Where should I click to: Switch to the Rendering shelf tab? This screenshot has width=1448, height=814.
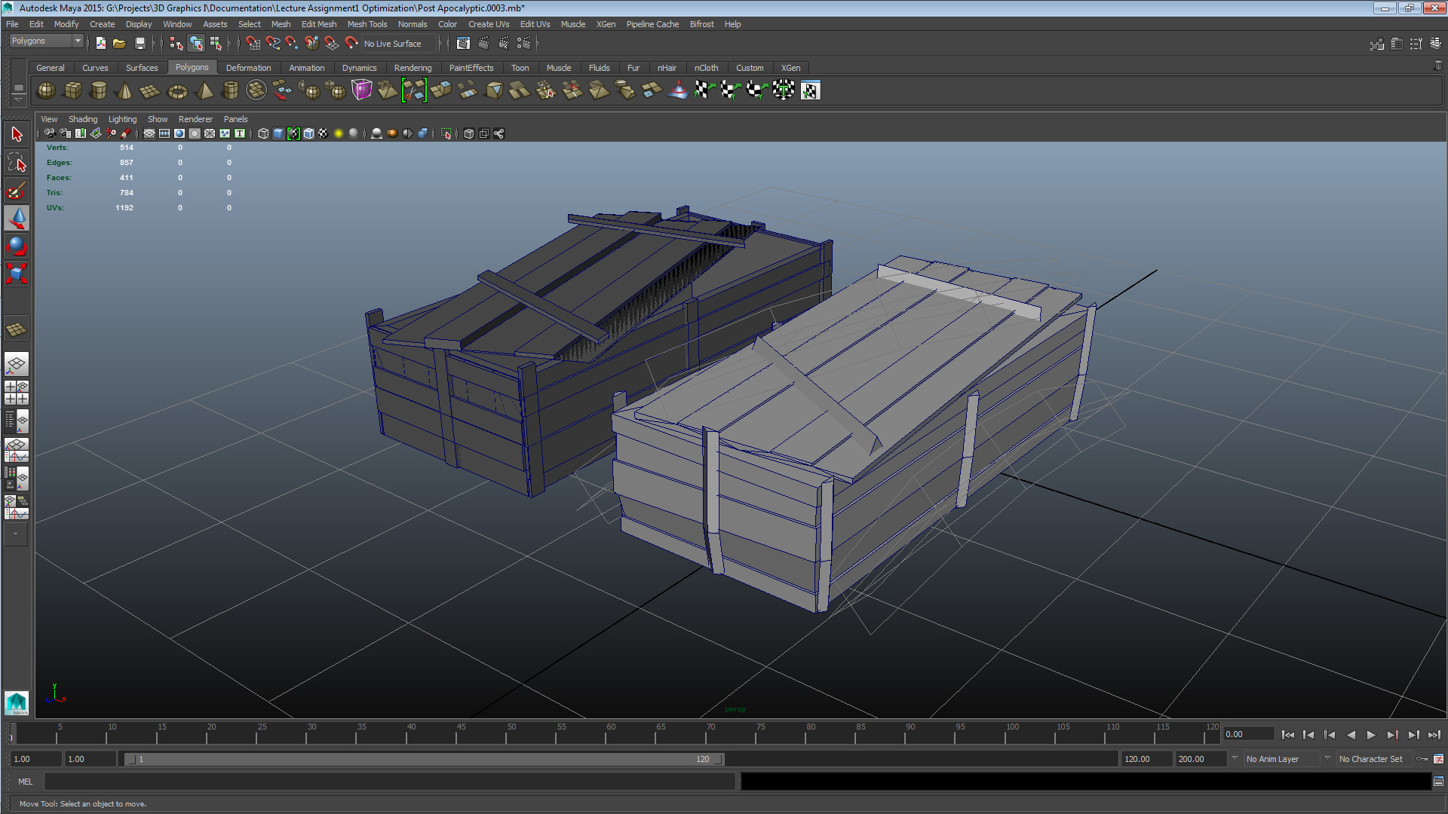[x=413, y=68]
